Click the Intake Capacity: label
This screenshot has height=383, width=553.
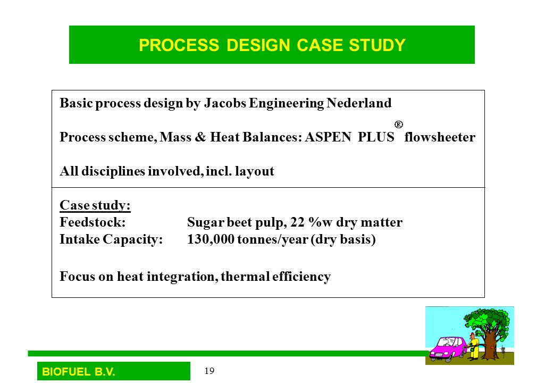click(x=111, y=239)
